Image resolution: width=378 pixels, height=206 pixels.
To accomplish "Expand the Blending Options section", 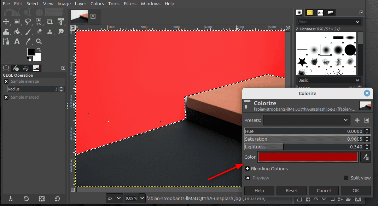I will (247, 169).
